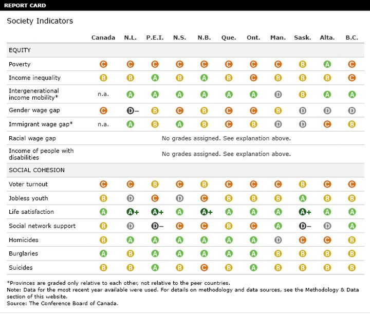Click Alberta's green A grade for Poverty
Screen dimensions: 370x314
tap(327, 64)
